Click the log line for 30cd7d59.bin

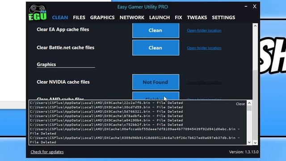[106, 107]
